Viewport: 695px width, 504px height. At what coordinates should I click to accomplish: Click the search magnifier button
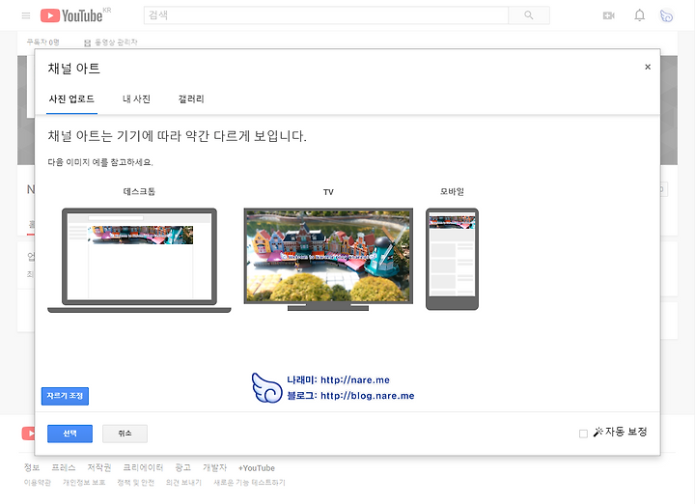tap(529, 15)
